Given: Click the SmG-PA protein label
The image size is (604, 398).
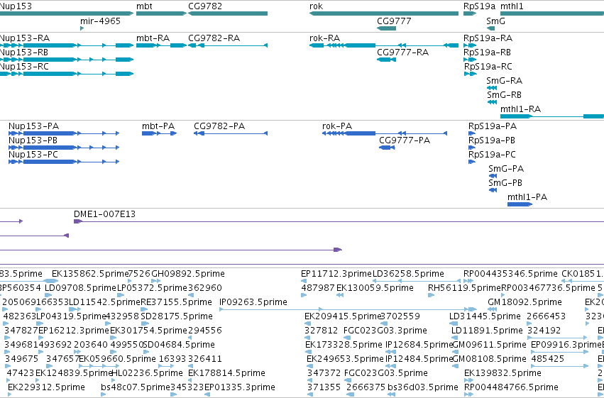Looking at the screenshot, I should [506, 169].
